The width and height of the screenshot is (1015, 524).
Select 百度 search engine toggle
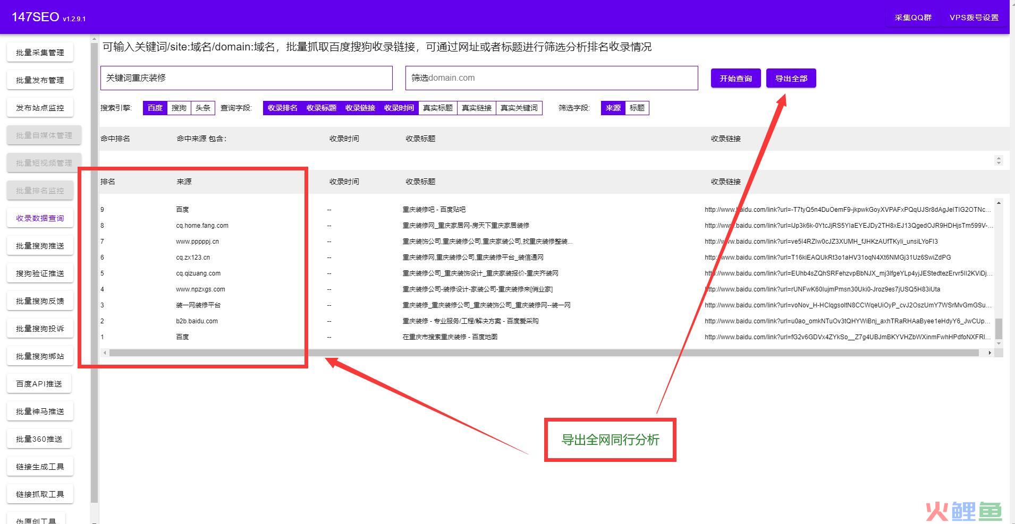pyautogui.click(x=155, y=108)
